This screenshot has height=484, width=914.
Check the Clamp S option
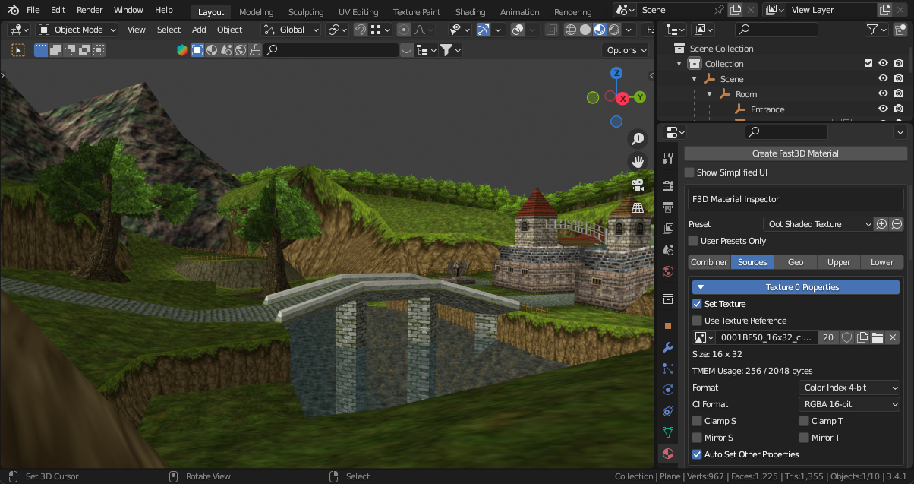[x=697, y=420]
